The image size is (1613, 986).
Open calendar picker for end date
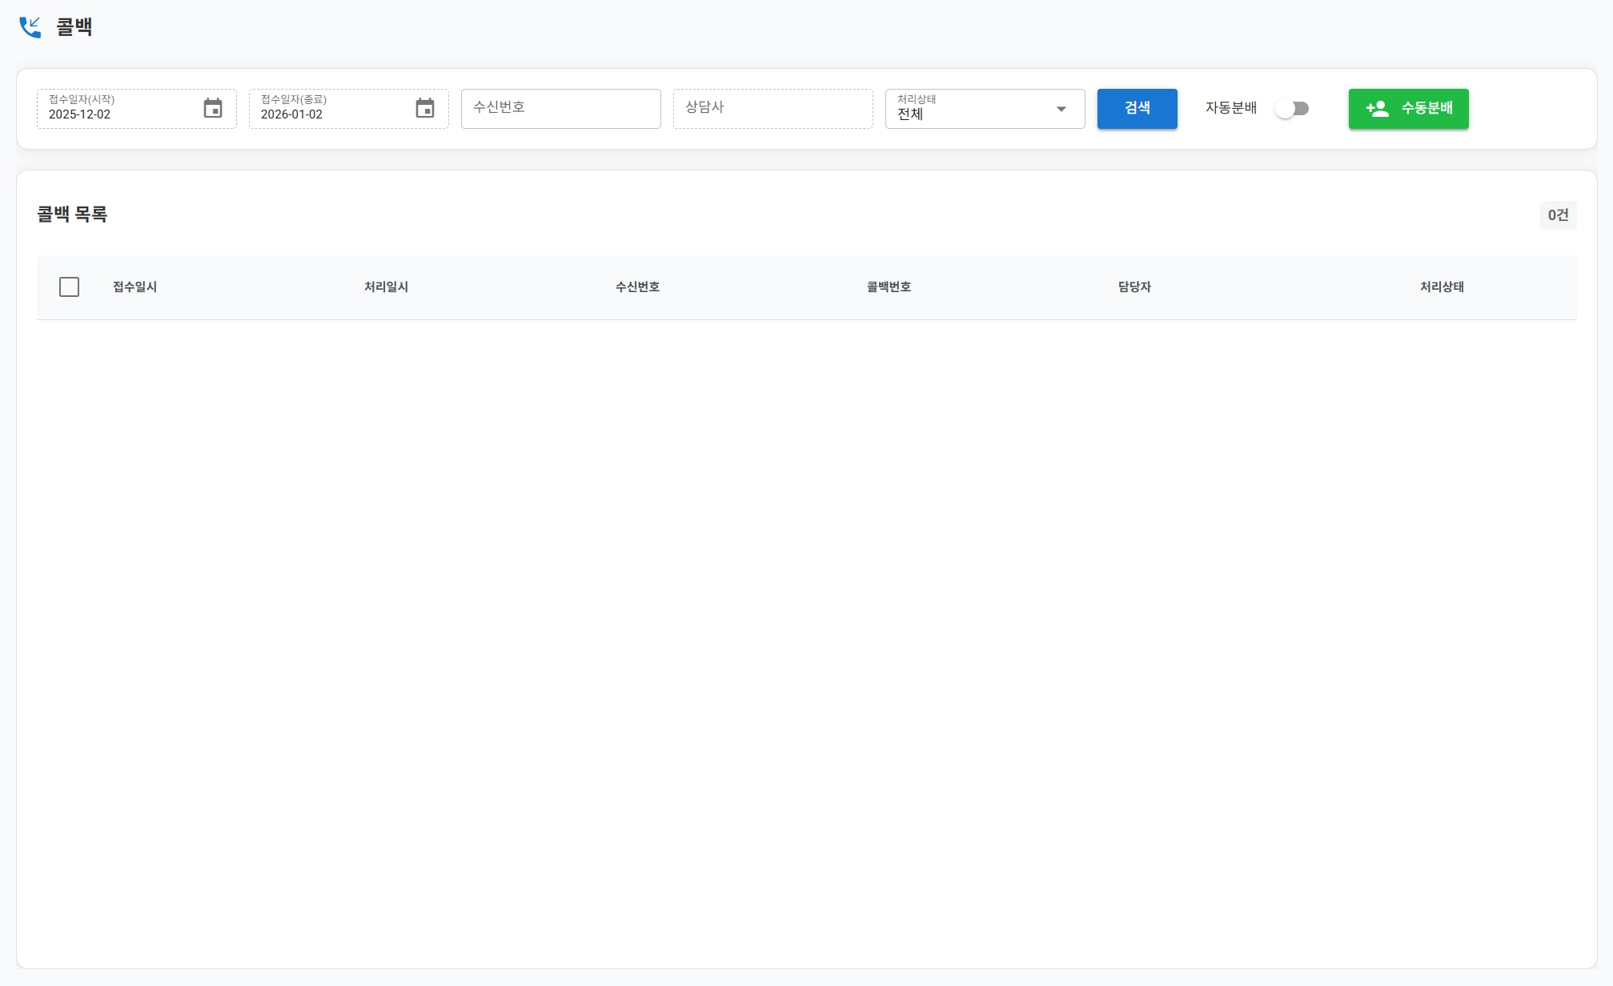click(425, 109)
